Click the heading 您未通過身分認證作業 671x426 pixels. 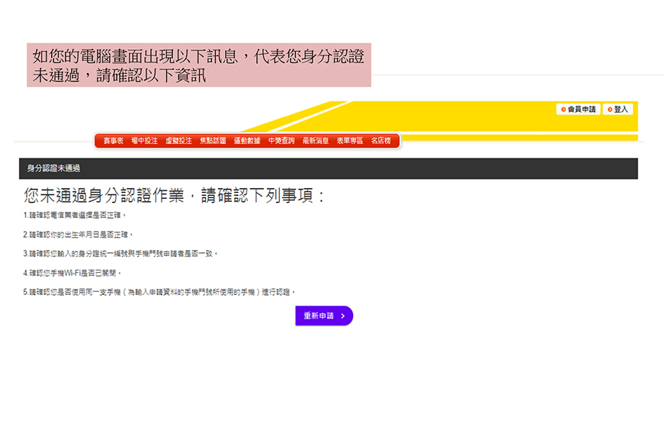pyautogui.click(x=175, y=196)
